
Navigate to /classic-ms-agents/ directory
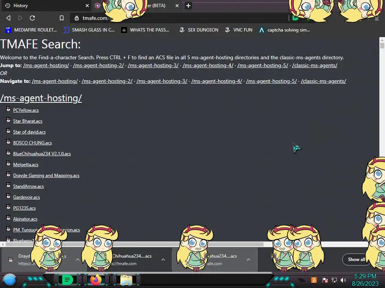(x=323, y=81)
